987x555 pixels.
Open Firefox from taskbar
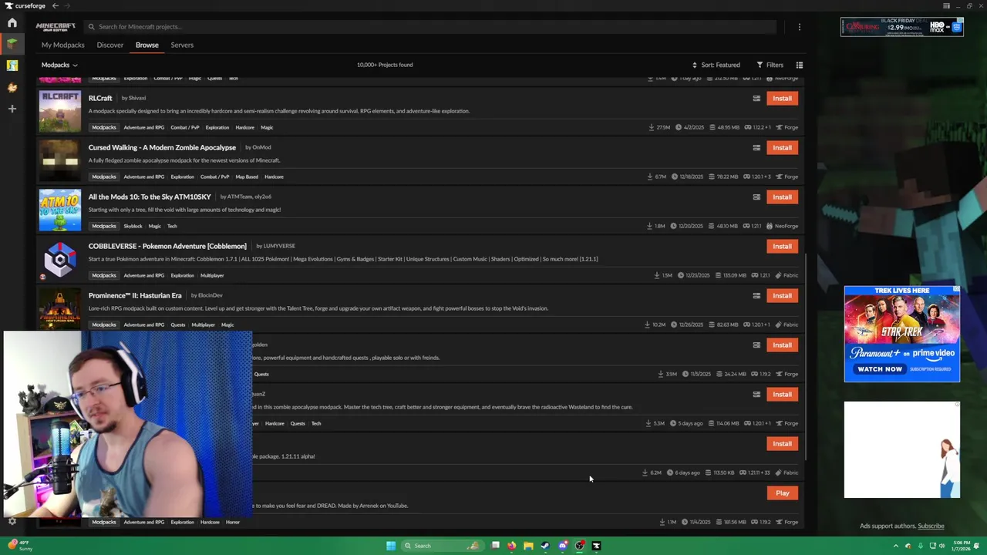pyautogui.click(x=511, y=546)
